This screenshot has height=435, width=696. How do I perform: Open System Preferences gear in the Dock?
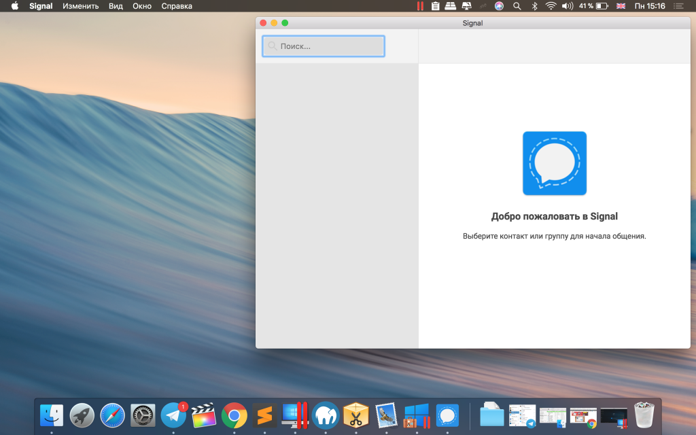click(x=143, y=416)
